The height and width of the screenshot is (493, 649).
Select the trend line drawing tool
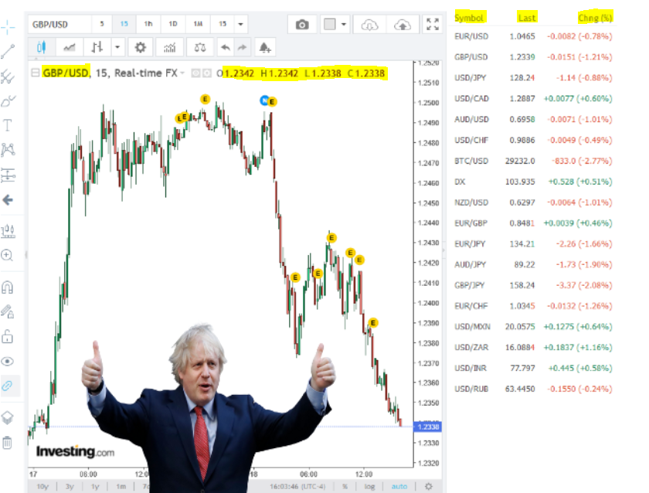coord(8,51)
